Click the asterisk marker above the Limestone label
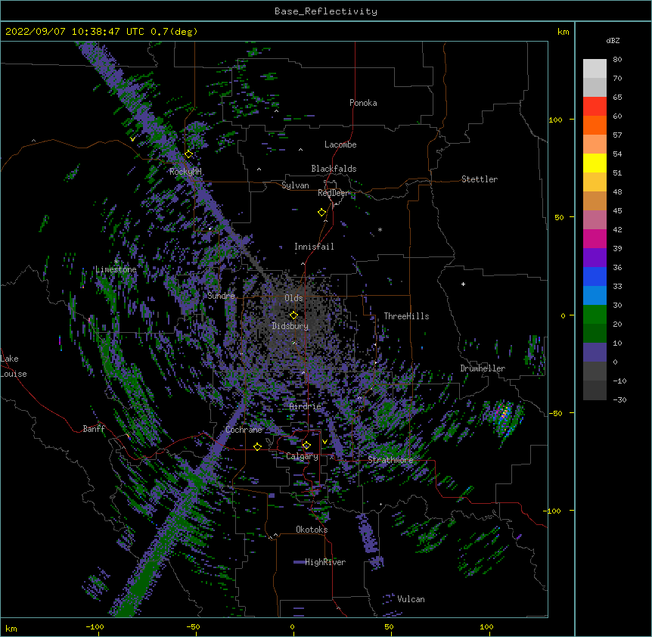Screen dimensions: 652x637 point(116,262)
